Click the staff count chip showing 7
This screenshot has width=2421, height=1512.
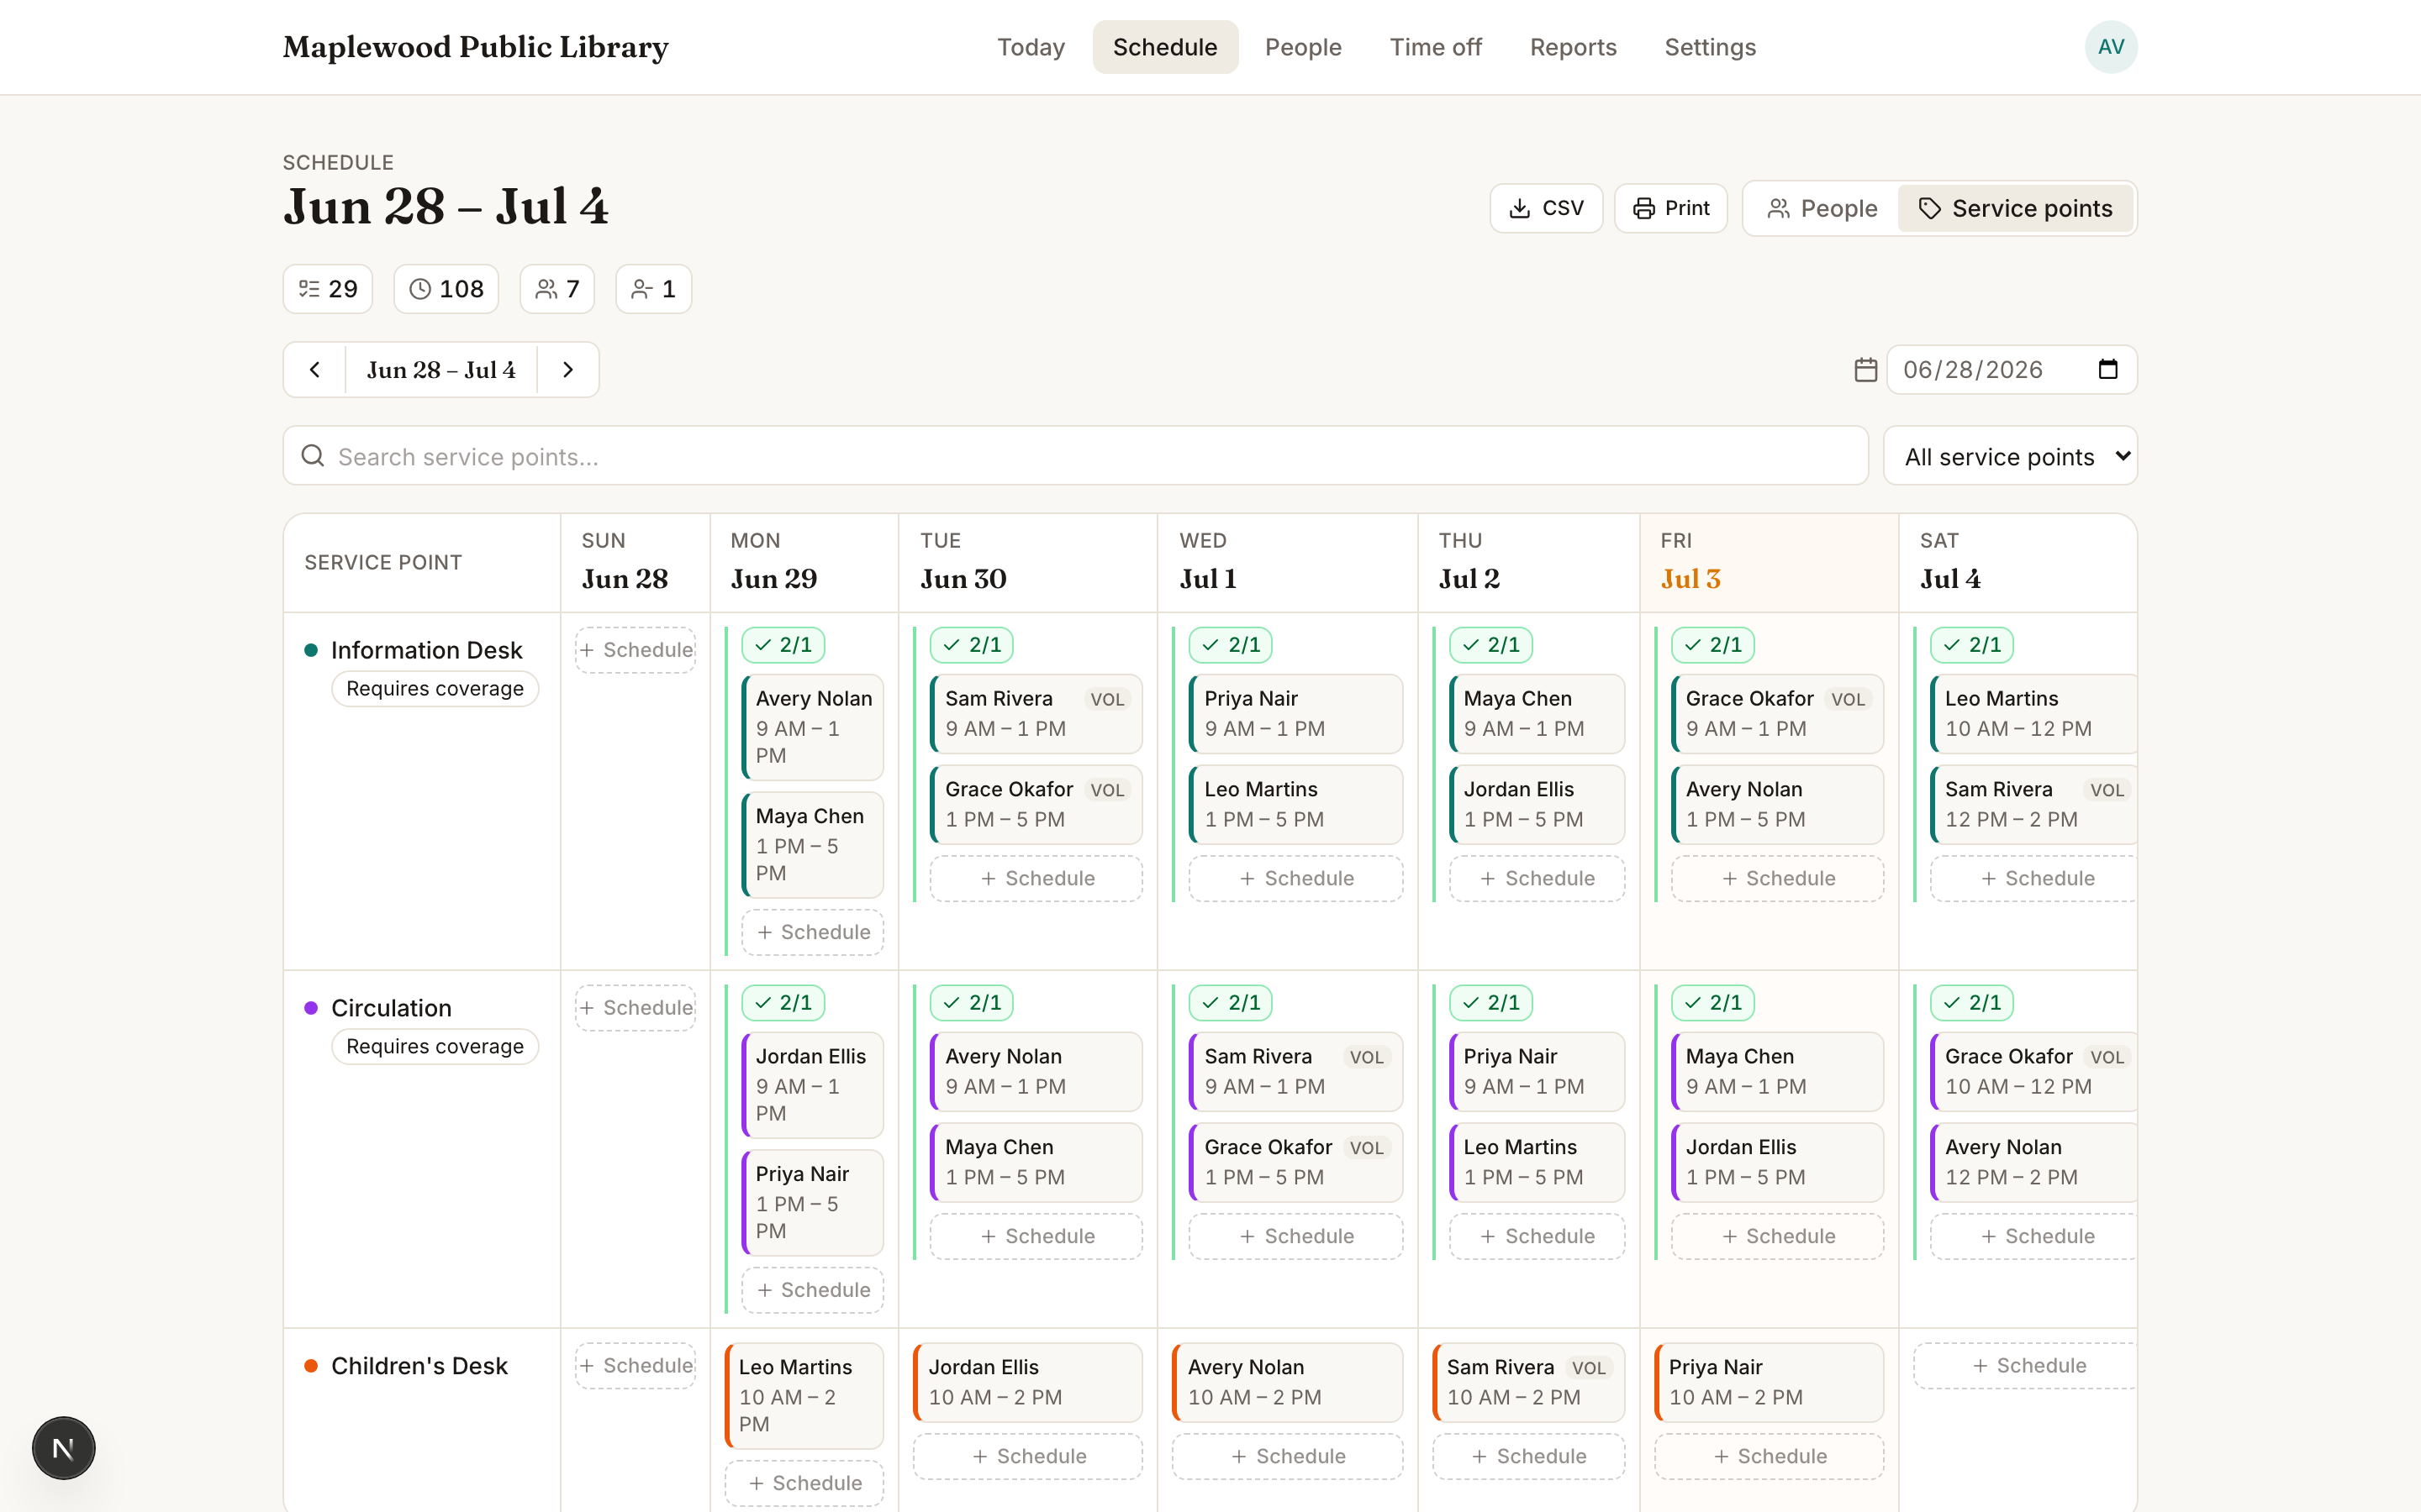(x=557, y=289)
